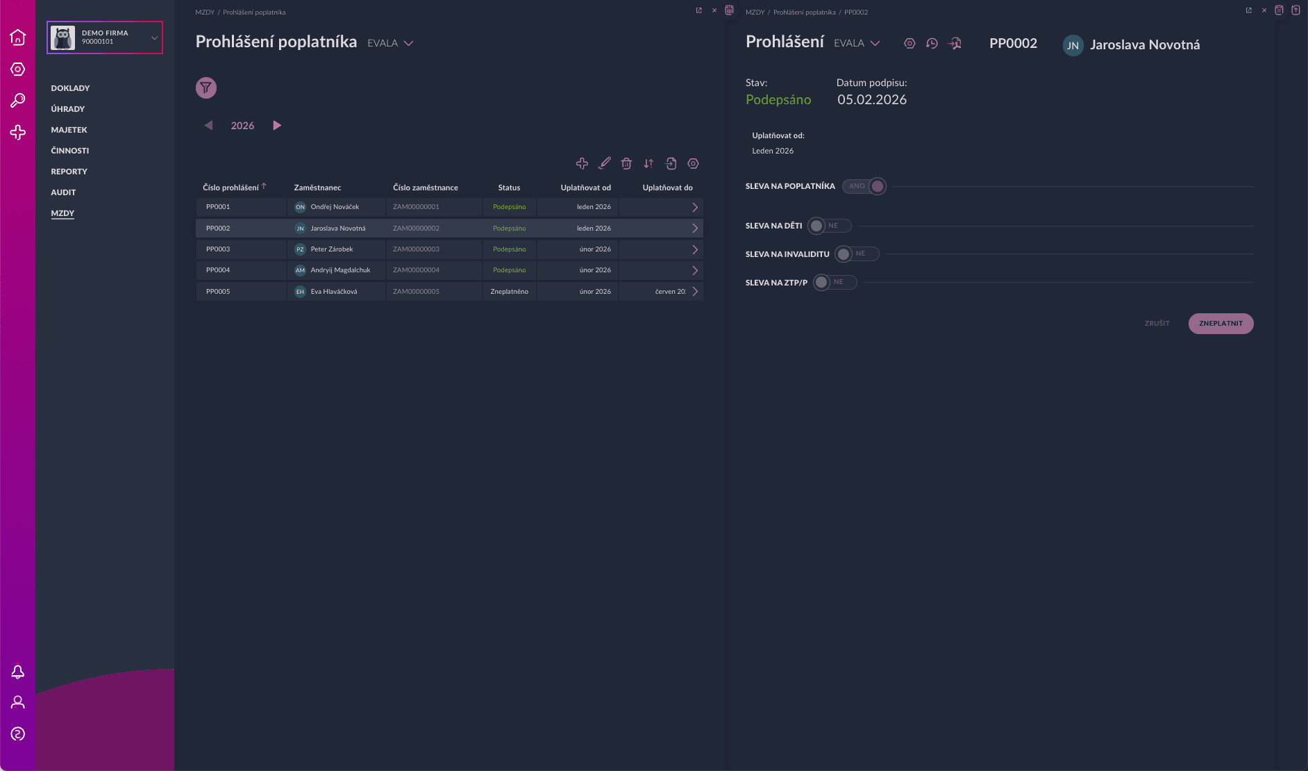This screenshot has height=771, width=1308.
Task: Click the Prohlášení poplatníka breadcrumb in the detail panel
Action: click(x=804, y=12)
